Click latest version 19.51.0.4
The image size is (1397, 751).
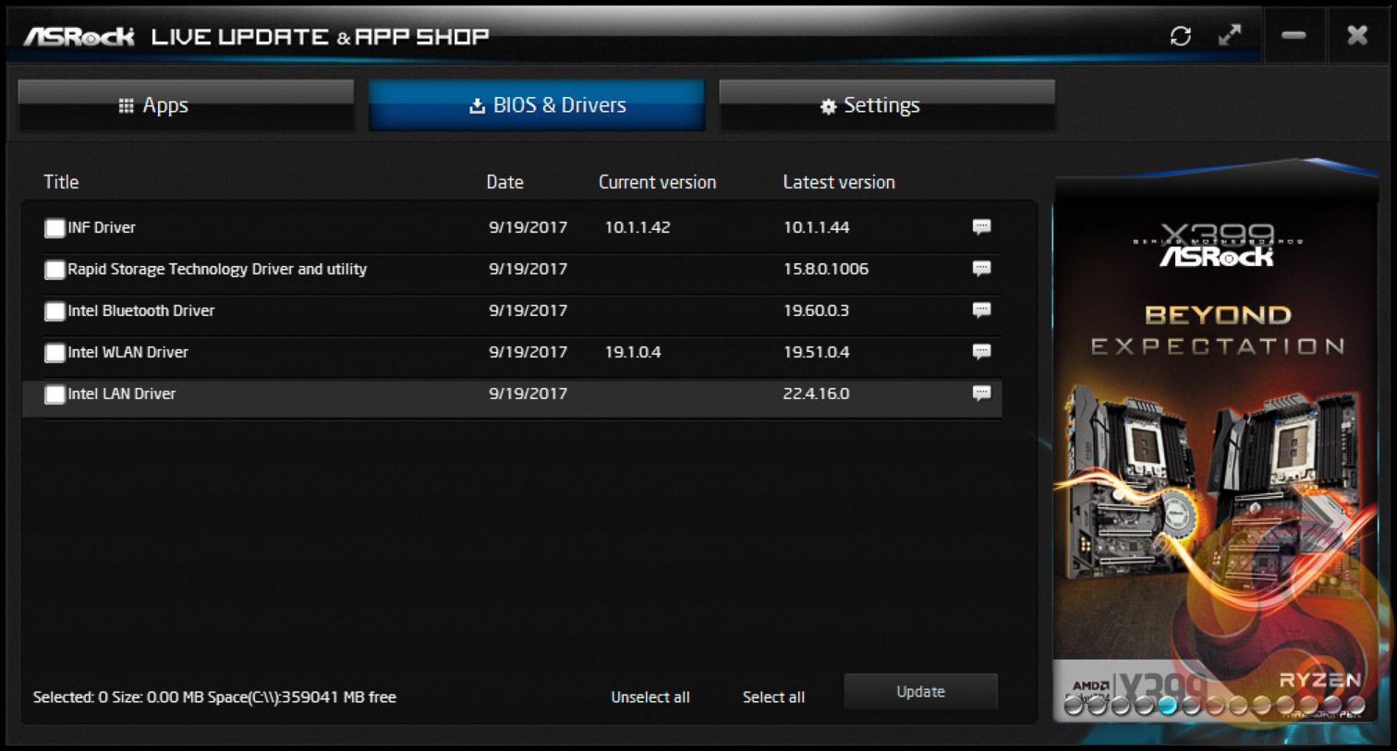pyautogui.click(x=816, y=352)
